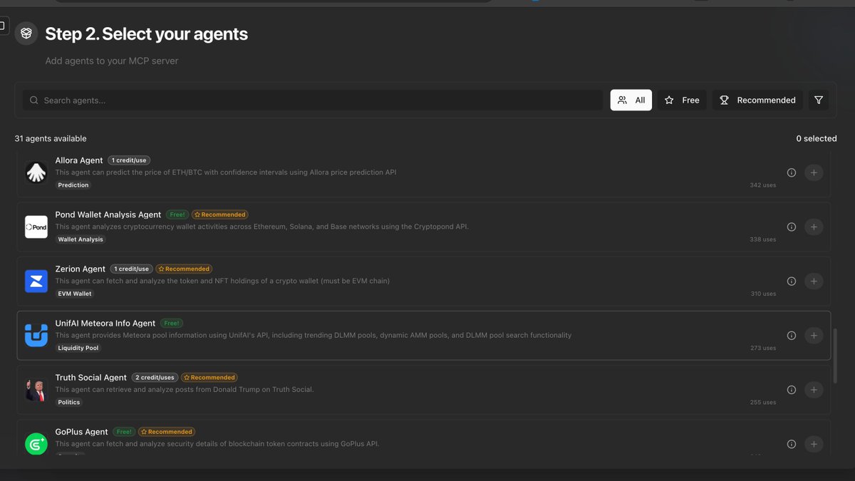
Task: Click the Pond Wallet Analysis Agent title
Action: (x=108, y=214)
